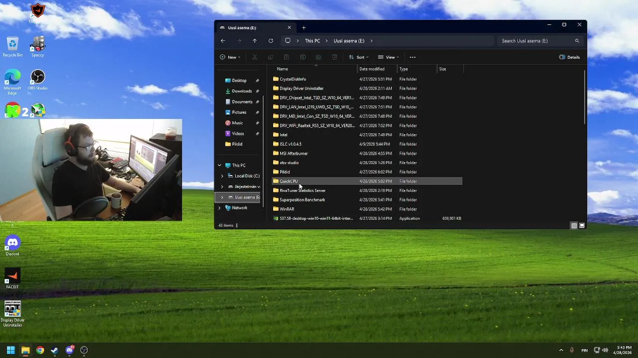638x358 pixels.
Task: Click the Share icon in Explorer toolbar
Action: point(319,57)
